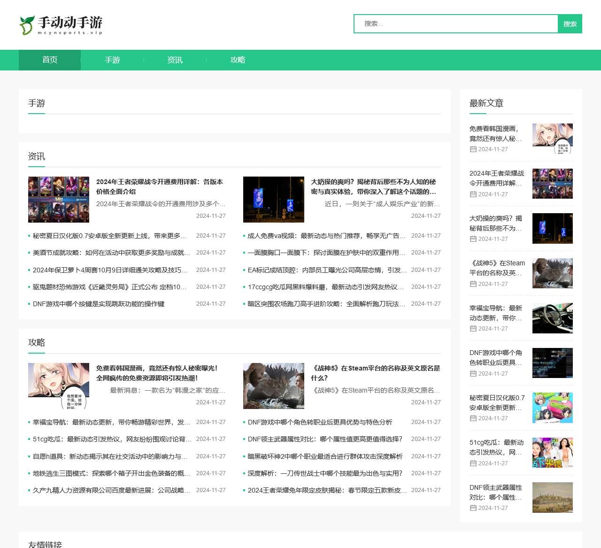Open the 大奶操的爽吗 featured headline
Screen dimensions: 601x548
pyautogui.click(x=374, y=186)
